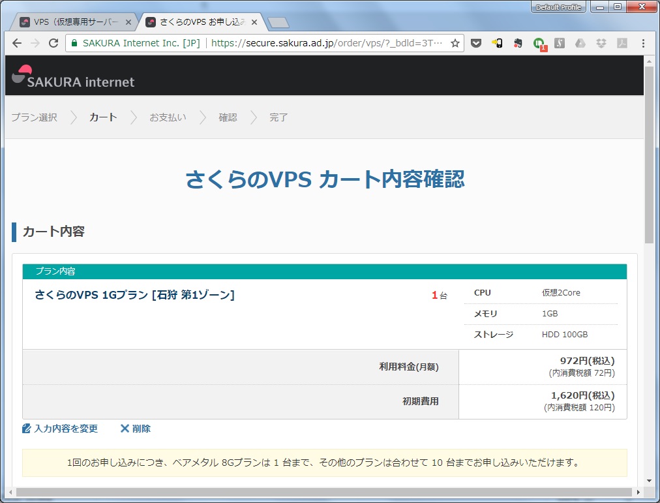Click the edit pencil icon beside 入力内容を変更

click(x=26, y=429)
